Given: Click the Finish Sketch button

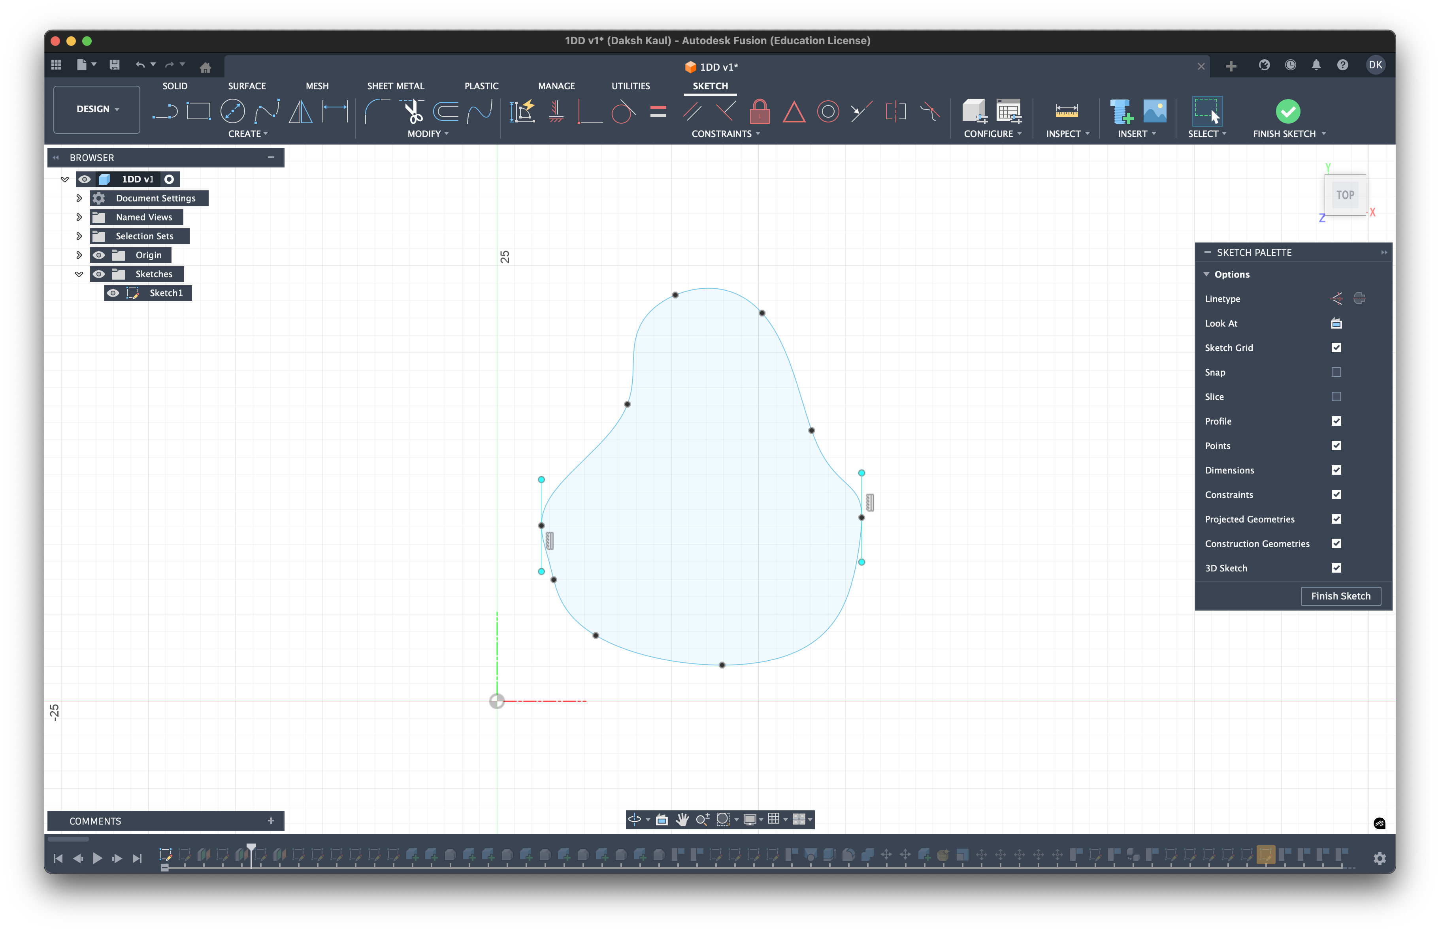Looking at the screenshot, I should pos(1341,596).
